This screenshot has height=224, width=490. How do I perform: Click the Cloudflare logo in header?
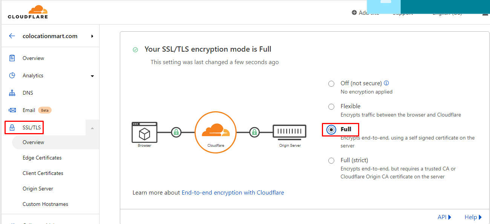coord(28,12)
